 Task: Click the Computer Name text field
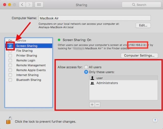[94, 18]
